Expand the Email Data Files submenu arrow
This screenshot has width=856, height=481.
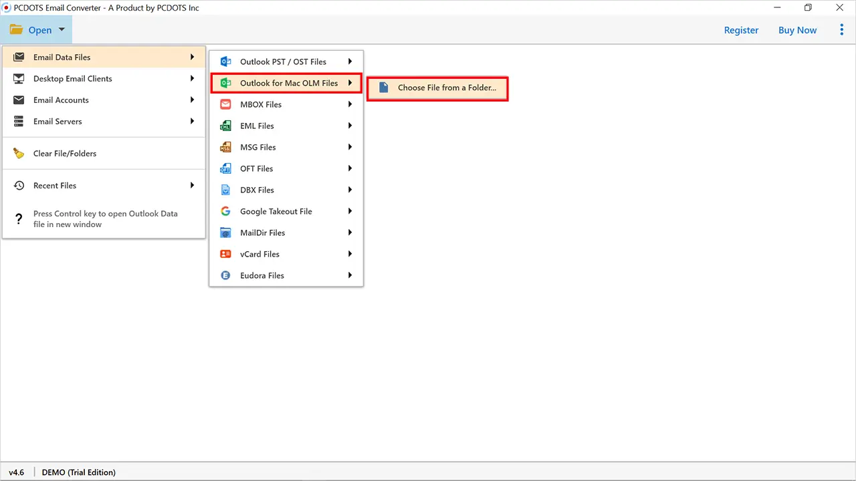tap(192, 57)
